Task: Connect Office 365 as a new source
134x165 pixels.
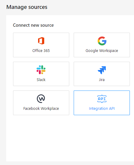Action: 41,45
